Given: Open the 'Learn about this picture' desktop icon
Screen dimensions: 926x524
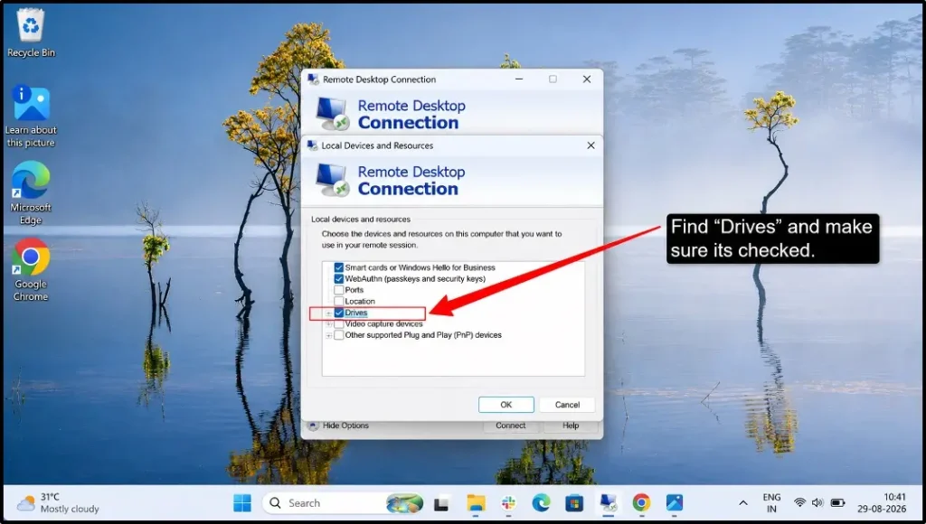Looking at the screenshot, I should (31, 117).
